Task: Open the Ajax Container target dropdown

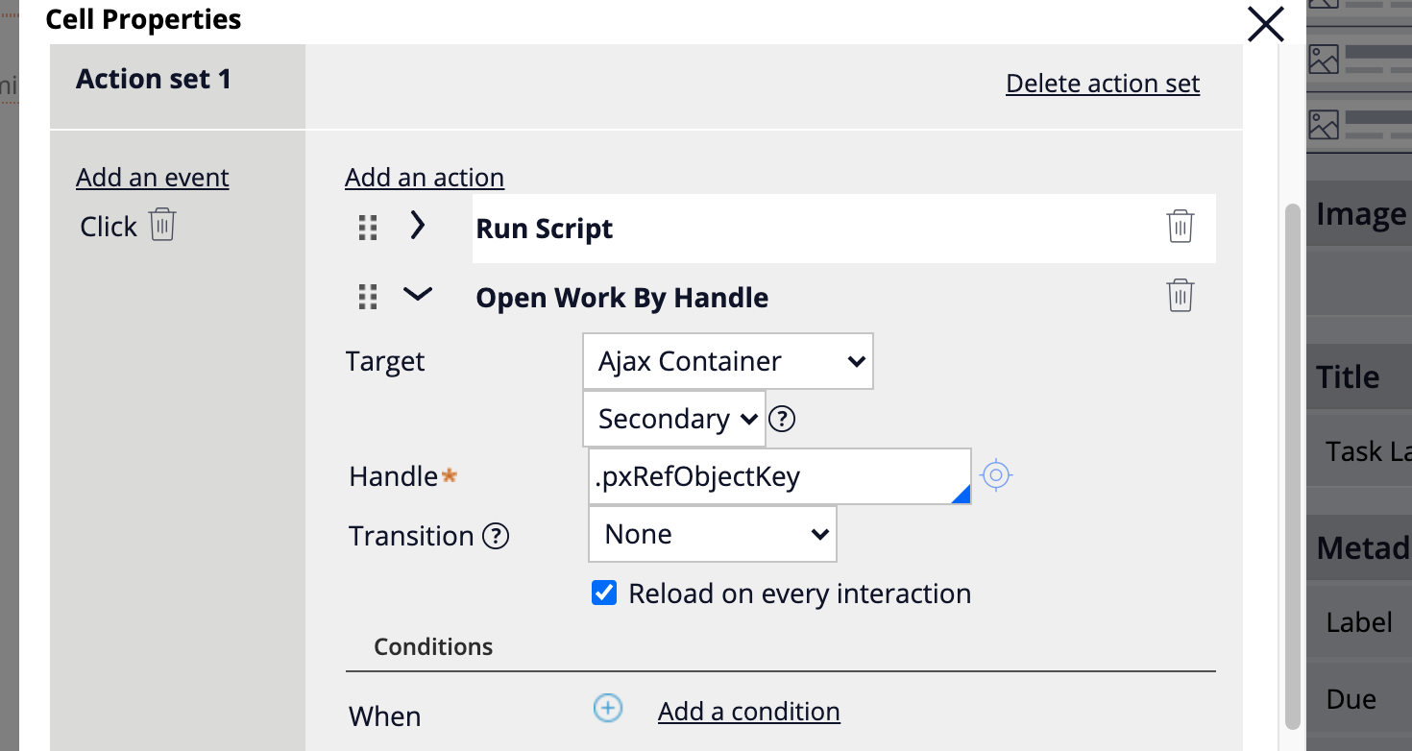Action: (x=728, y=361)
